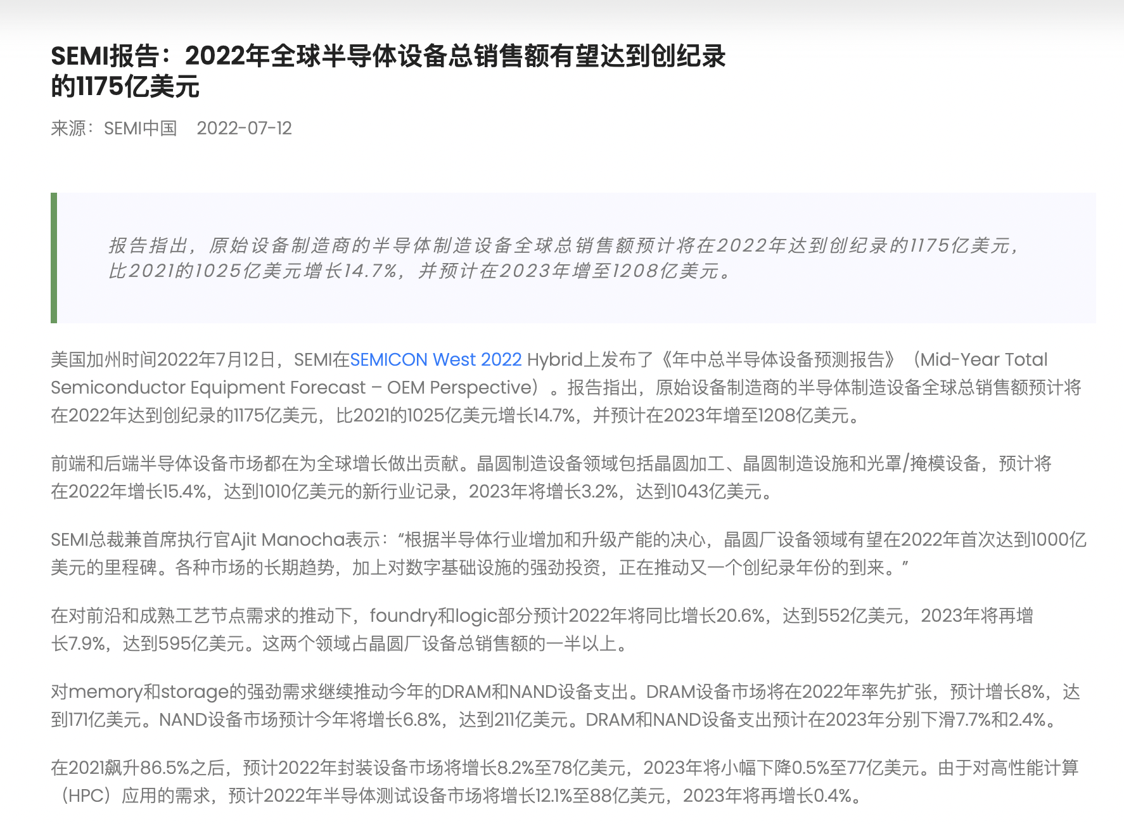Click the line beginning '美元的里程碑'
1124x824 pixels.
point(480,567)
